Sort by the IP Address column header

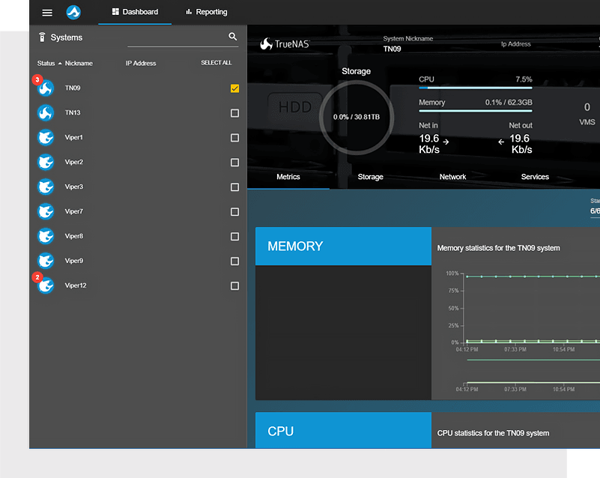click(141, 64)
